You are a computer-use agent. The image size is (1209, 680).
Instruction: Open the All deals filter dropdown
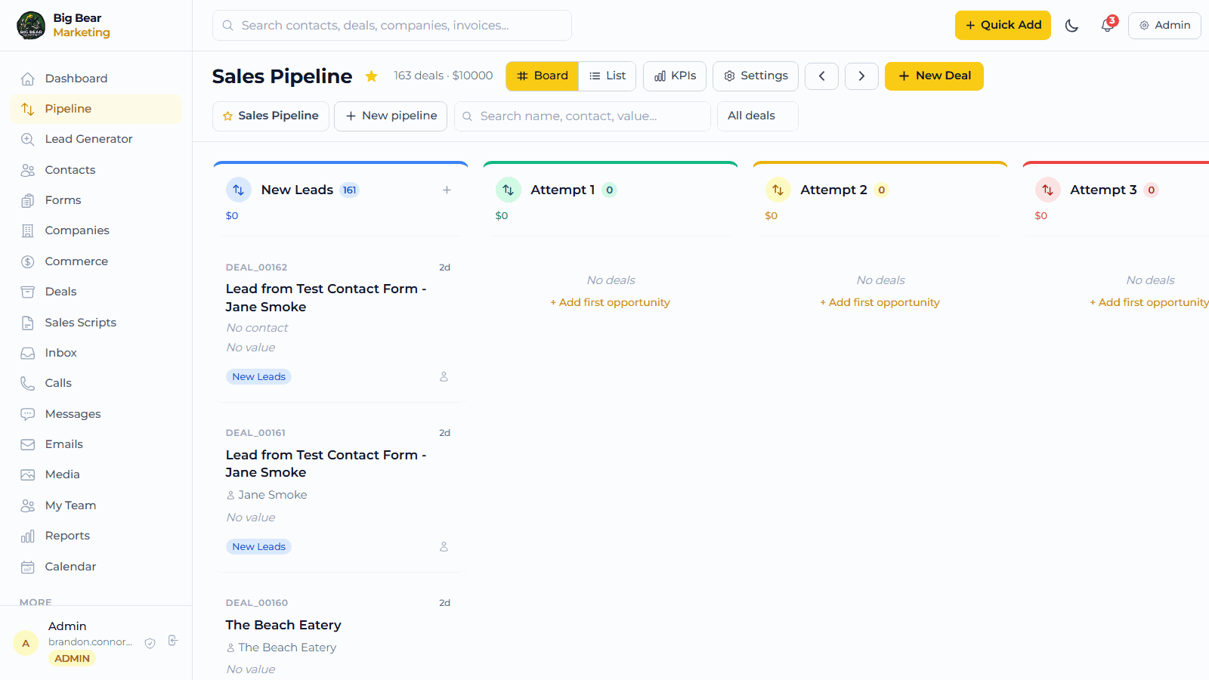pos(758,116)
